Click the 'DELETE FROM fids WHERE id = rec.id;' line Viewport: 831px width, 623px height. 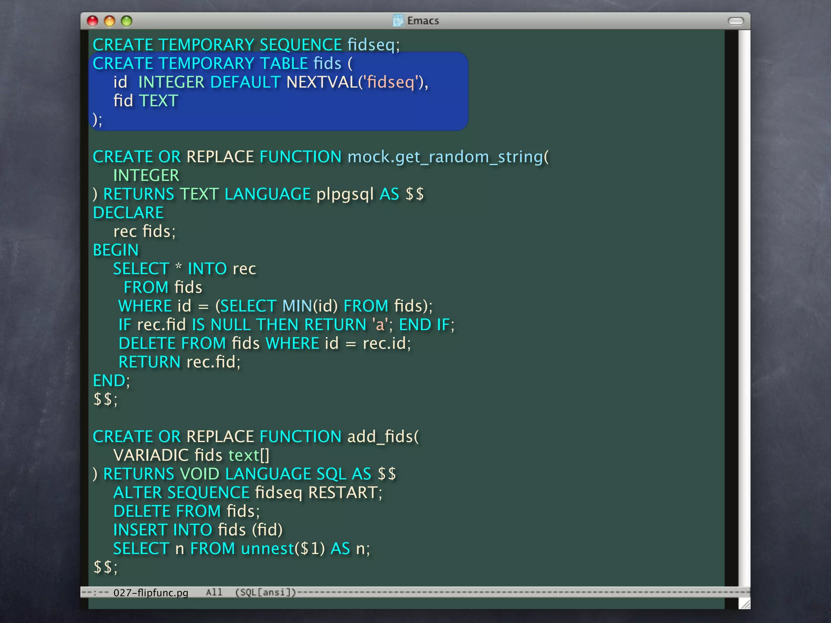(265, 343)
